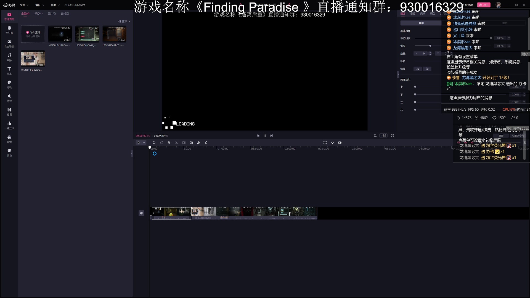530x298 pixels.
Task: Switch to the 变速 speed tab
Action: (x=423, y=14)
